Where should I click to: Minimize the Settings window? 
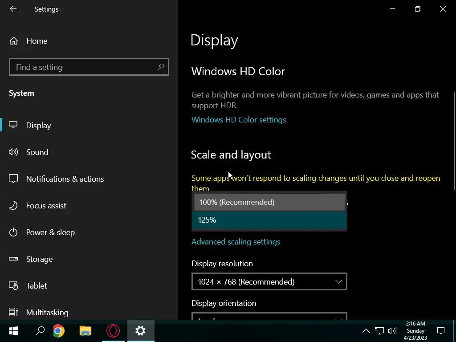[392, 9]
